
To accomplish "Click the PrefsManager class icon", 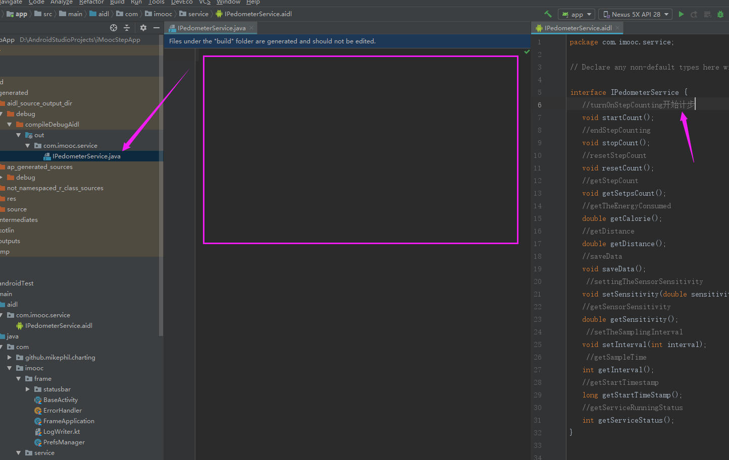I will (x=38, y=442).
